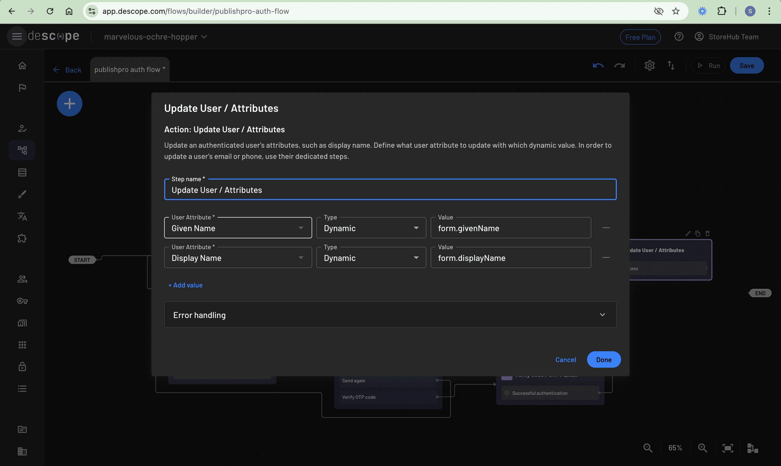Click the redo arrow icon
The height and width of the screenshot is (466, 781).
(x=619, y=66)
